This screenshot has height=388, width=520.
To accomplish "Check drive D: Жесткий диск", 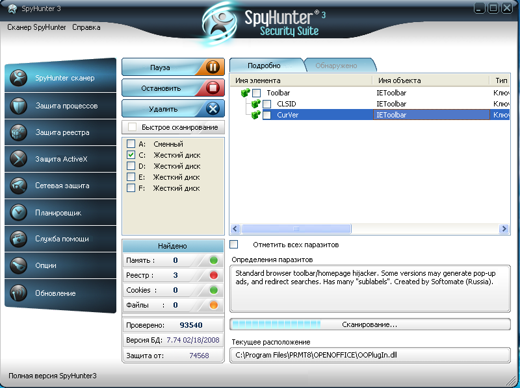I will [131, 166].
